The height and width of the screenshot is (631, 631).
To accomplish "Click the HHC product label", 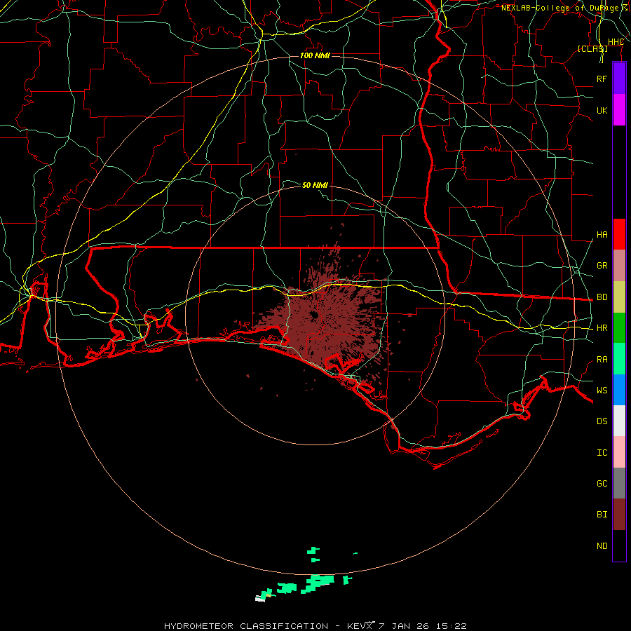I will tap(616, 42).
